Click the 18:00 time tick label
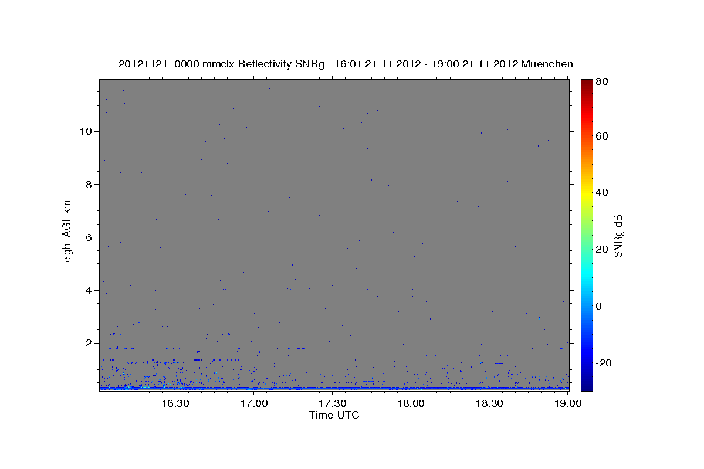Image resolution: width=704 pixels, height=469 pixels. pyautogui.click(x=411, y=403)
